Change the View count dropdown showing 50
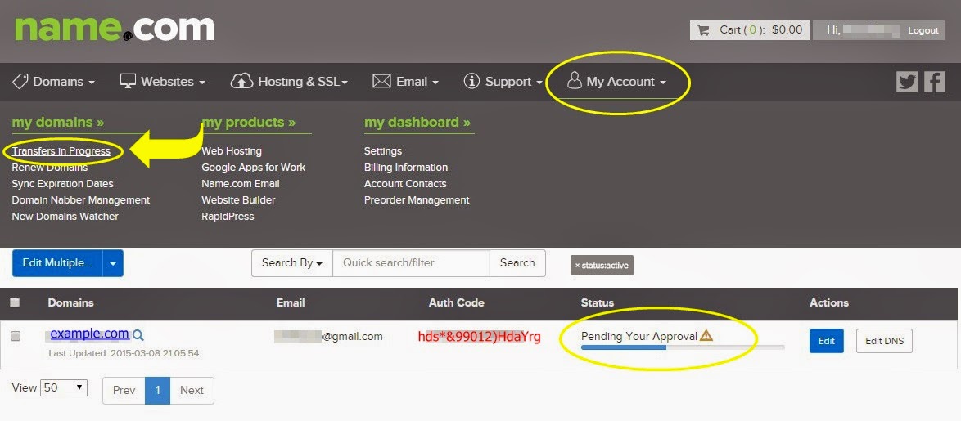This screenshot has width=961, height=421. pyautogui.click(x=64, y=388)
